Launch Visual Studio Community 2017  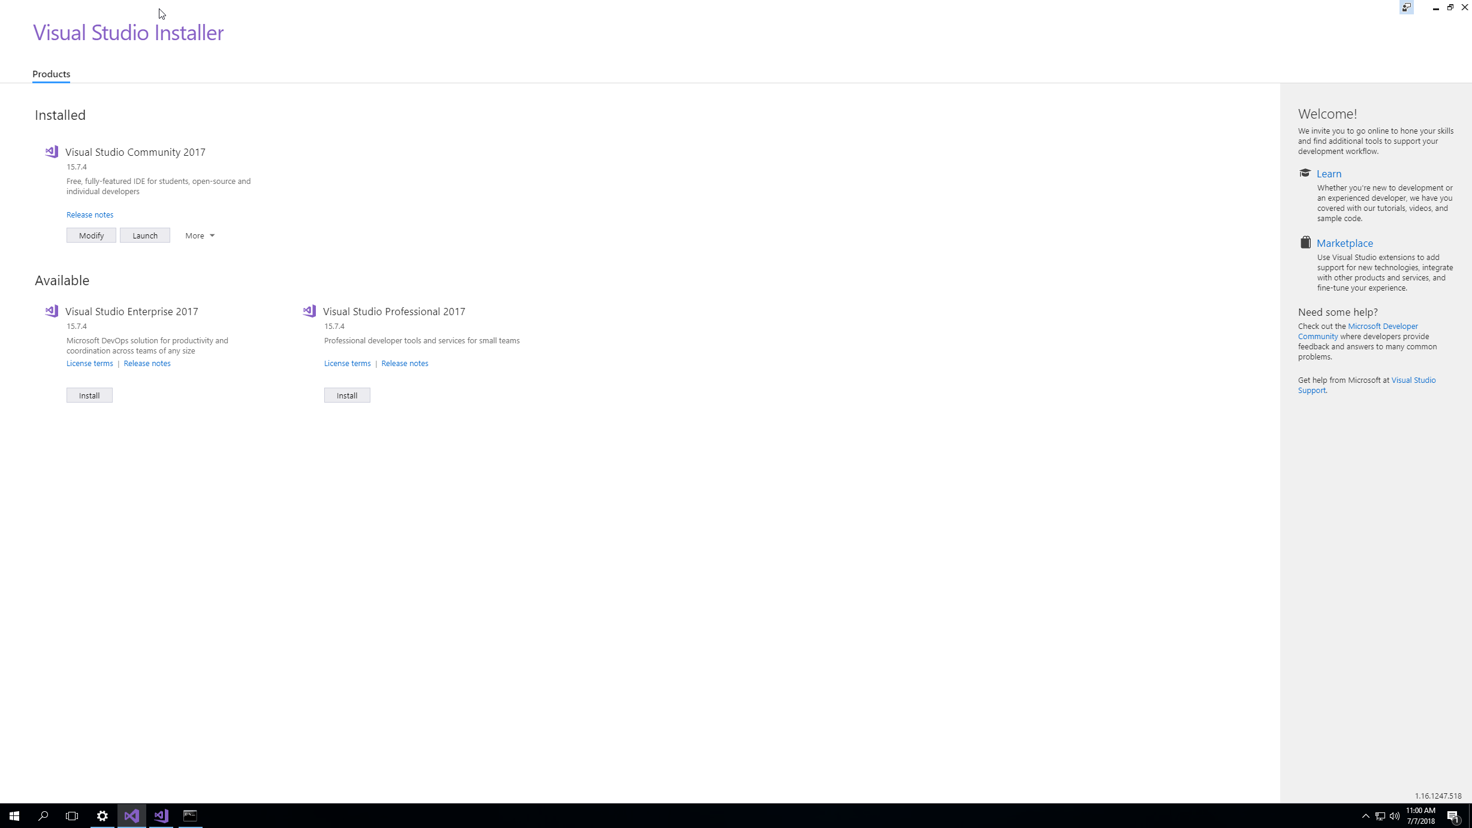click(144, 235)
